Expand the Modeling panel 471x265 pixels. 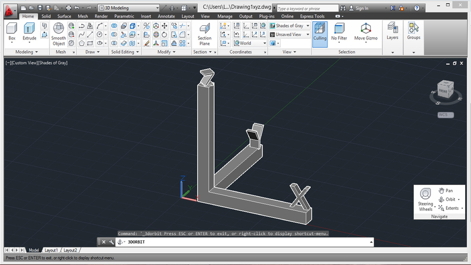[26, 52]
